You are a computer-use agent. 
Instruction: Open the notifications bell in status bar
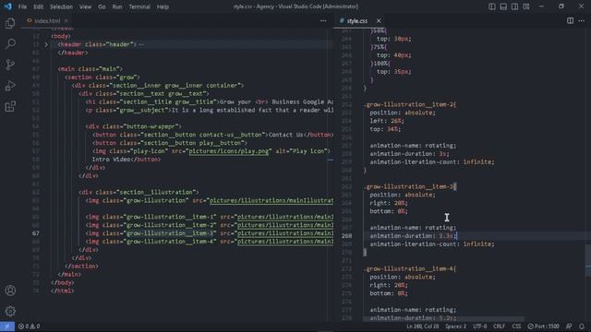tap(582, 326)
